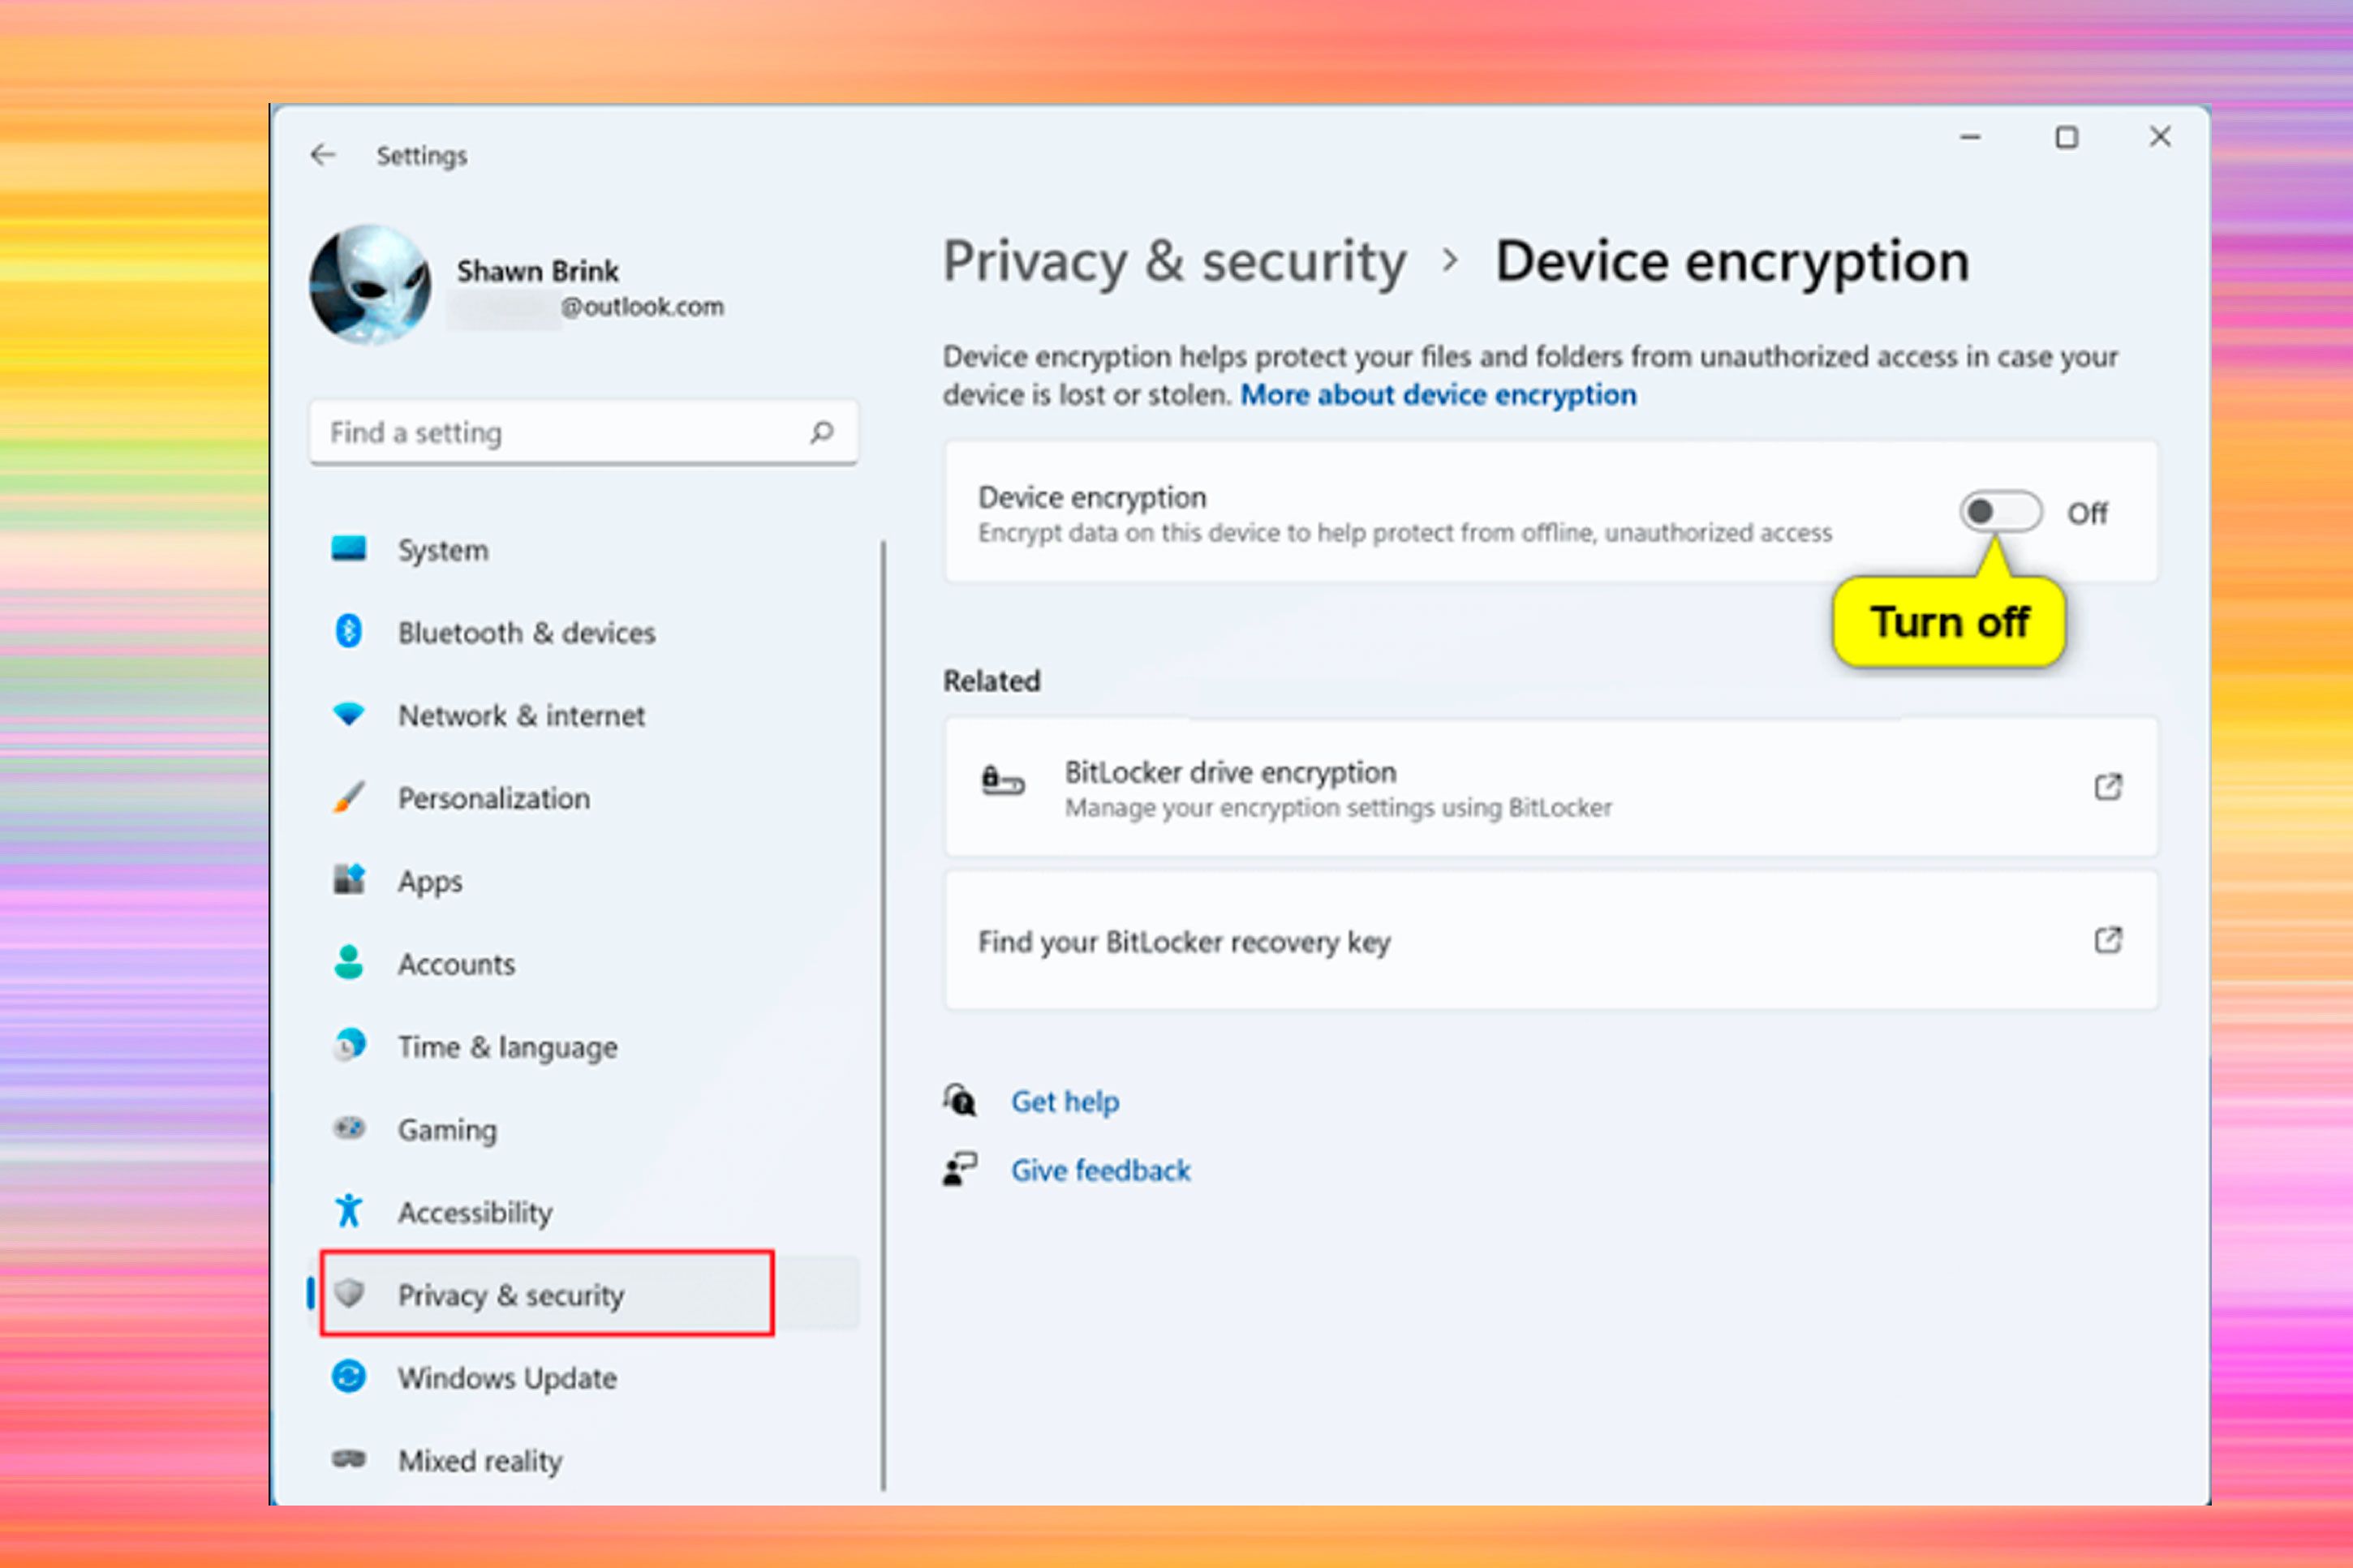Click the back navigation arrow

tap(320, 156)
